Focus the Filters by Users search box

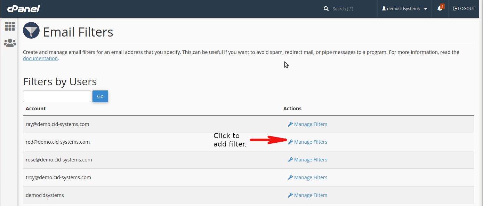click(x=57, y=96)
